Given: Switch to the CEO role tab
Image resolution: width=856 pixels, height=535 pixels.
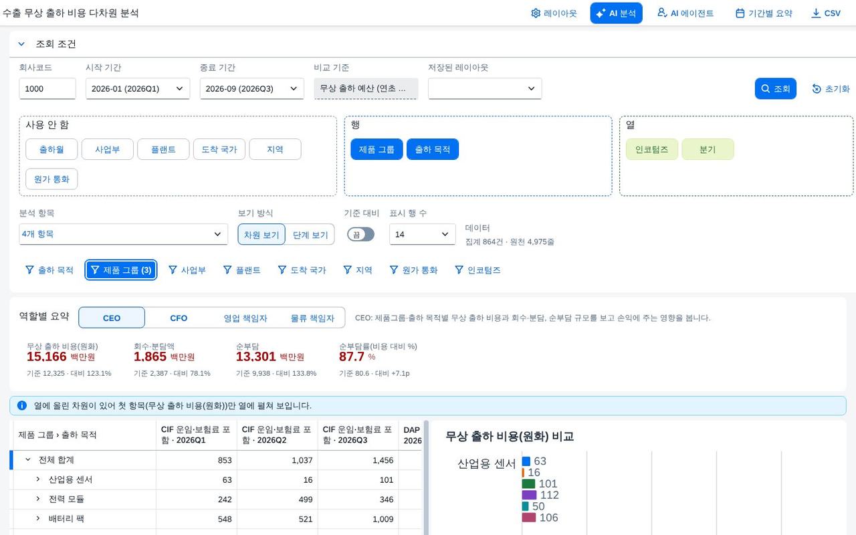Looking at the screenshot, I should [112, 318].
